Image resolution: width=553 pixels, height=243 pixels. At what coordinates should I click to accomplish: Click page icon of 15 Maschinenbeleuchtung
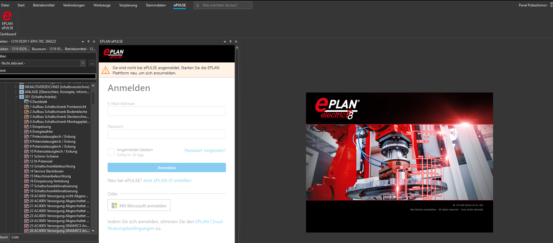[27, 176]
